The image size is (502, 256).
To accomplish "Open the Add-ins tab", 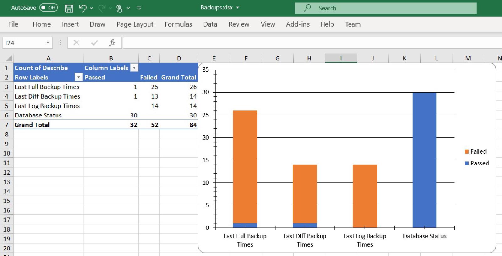I will tap(298, 24).
